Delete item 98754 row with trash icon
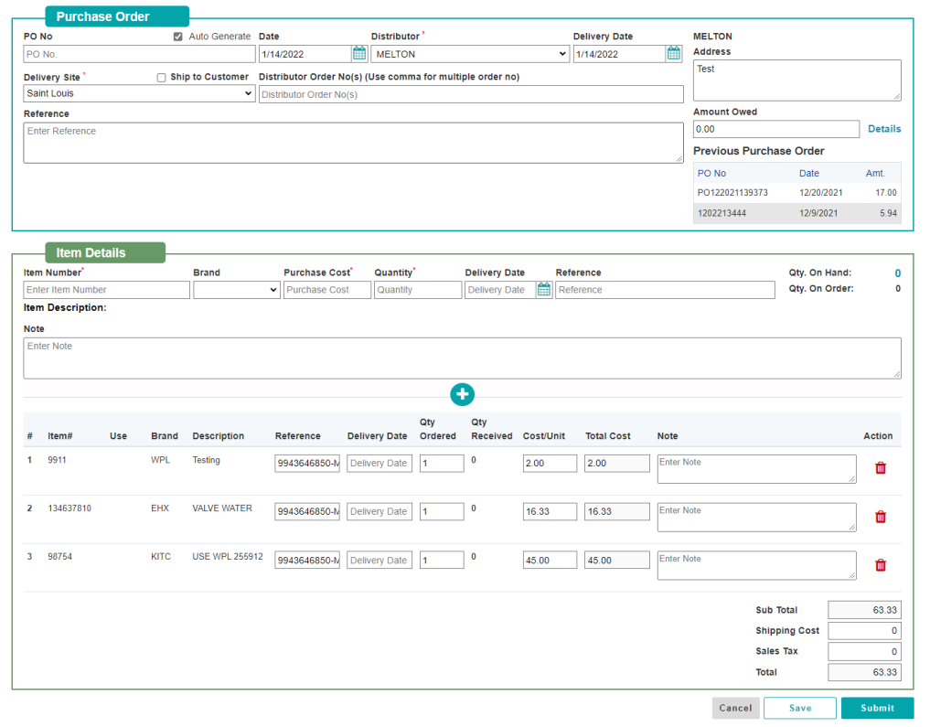This screenshot has width=930, height=727. point(881,565)
